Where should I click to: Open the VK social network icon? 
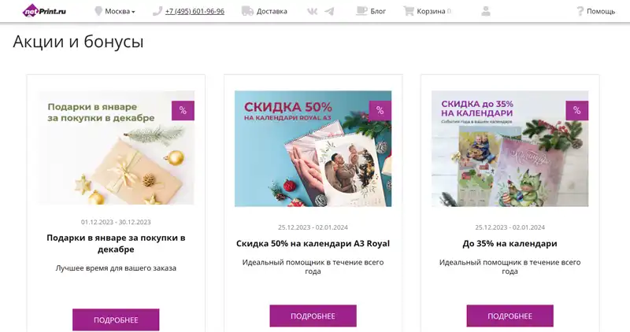coord(312,11)
